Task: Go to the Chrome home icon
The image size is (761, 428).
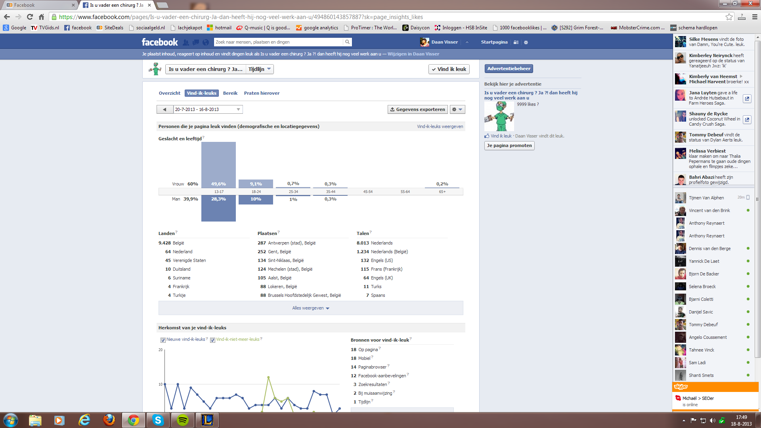Action: [x=41, y=17]
